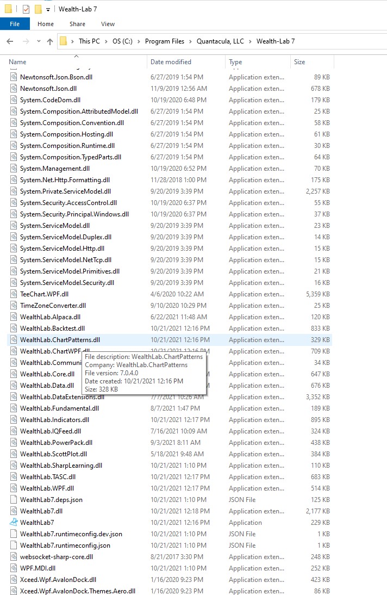The width and height of the screenshot is (387, 595).
Task: Click the Xceed.Wpf.AvalonDock.dll file icon
Action: tap(14, 579)
